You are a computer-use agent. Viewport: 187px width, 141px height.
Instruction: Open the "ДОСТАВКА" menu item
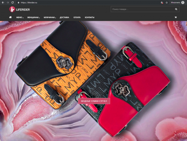pos(64,17)
